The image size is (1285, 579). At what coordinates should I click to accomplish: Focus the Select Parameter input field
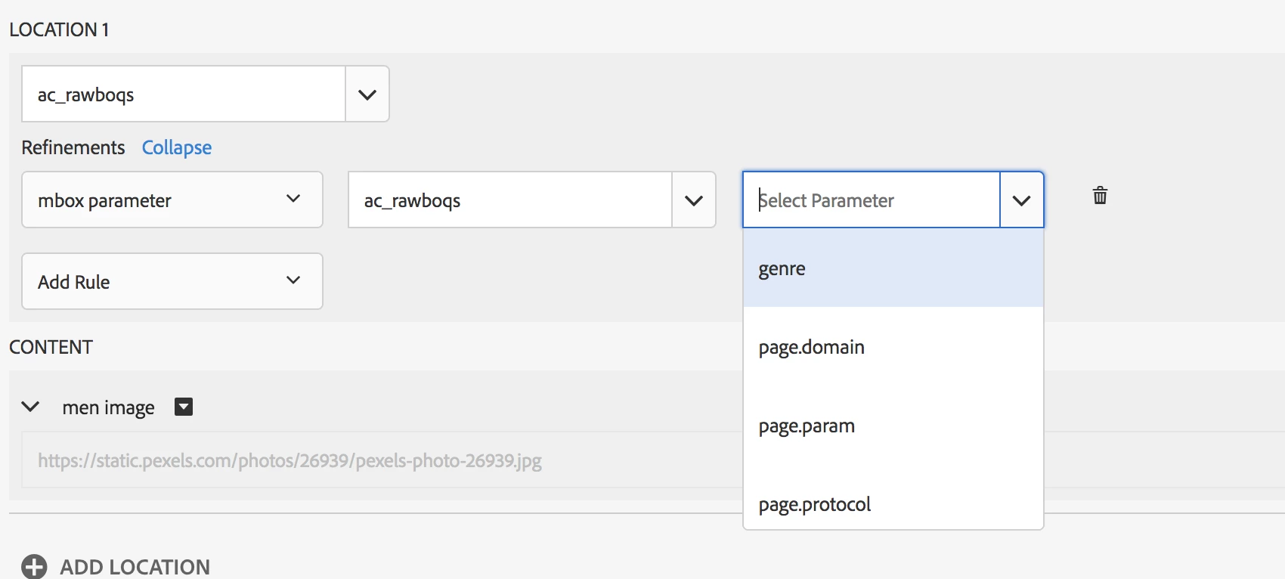coord(871,200)
